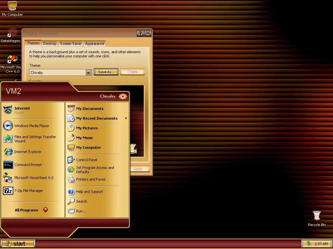The height and width of the screenshot is (249, 333).
Task: Click Set Program Access and Defaults icon
Action: (71, 170)
